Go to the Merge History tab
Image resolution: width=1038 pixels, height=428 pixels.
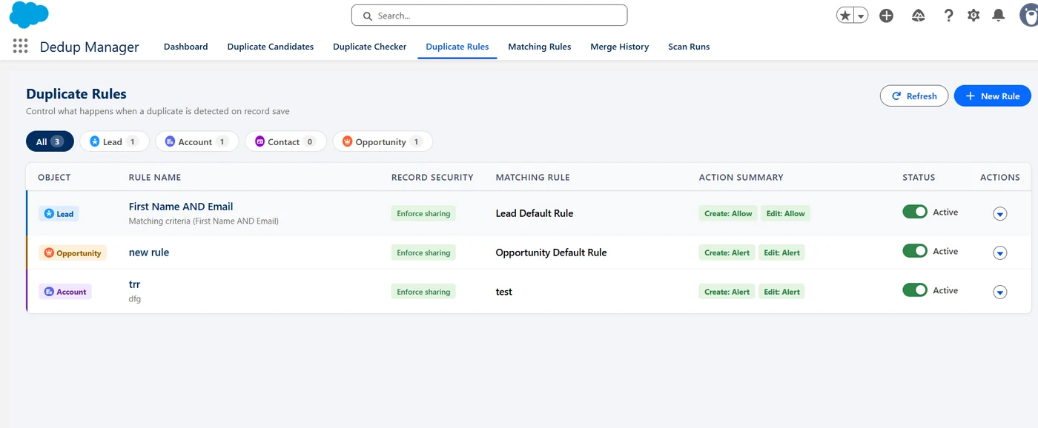coord(619,47)
